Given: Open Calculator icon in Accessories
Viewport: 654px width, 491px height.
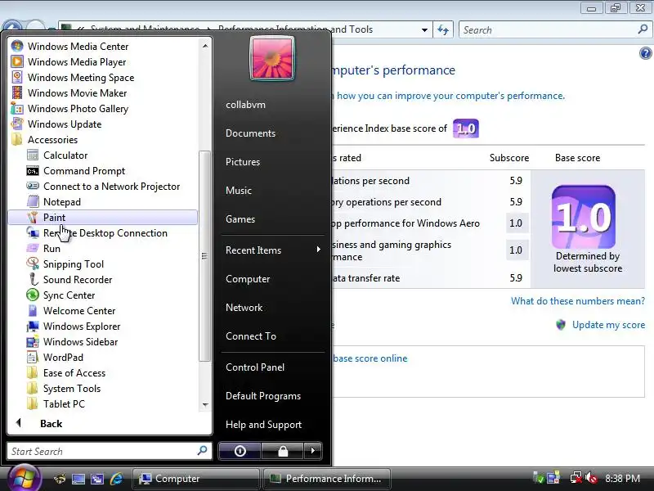Looking at the screenshot, I should [33, 155].
